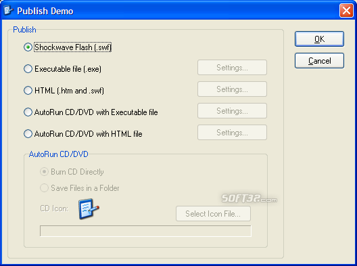Click the AutoRun CD/DVD group label
The width and height of the screenshot is (357, 266).
tap(59, 154)
